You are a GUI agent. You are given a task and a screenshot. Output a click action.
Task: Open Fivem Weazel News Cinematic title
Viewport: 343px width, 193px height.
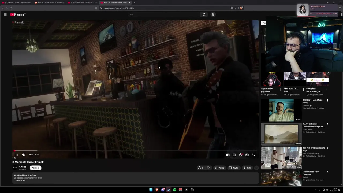click(x=311, y=173)
